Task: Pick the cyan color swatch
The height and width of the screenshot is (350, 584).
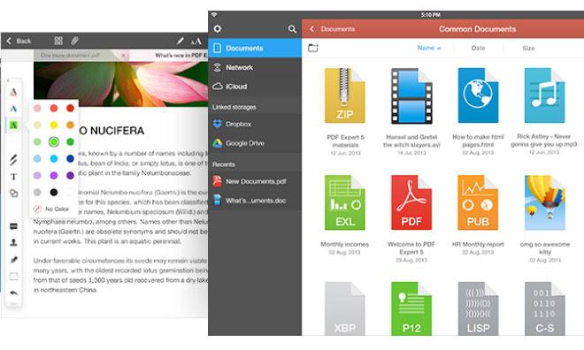Action: point(54,158)
